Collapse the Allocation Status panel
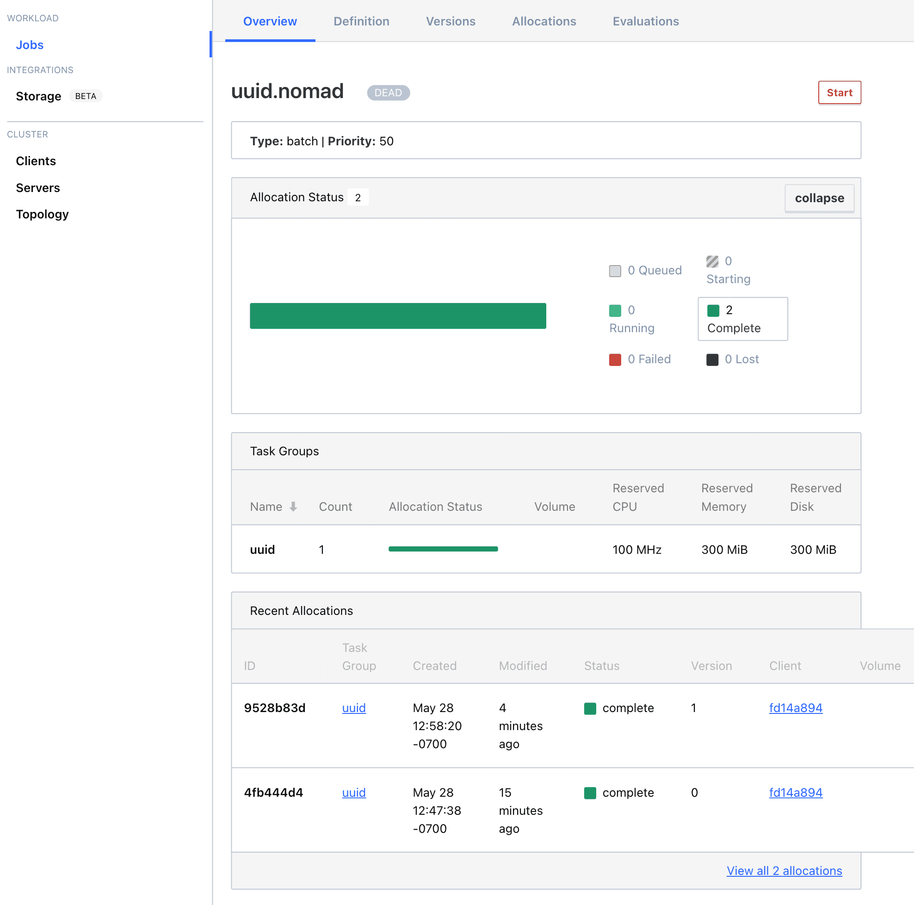914x905 pixels. point(819,198)
